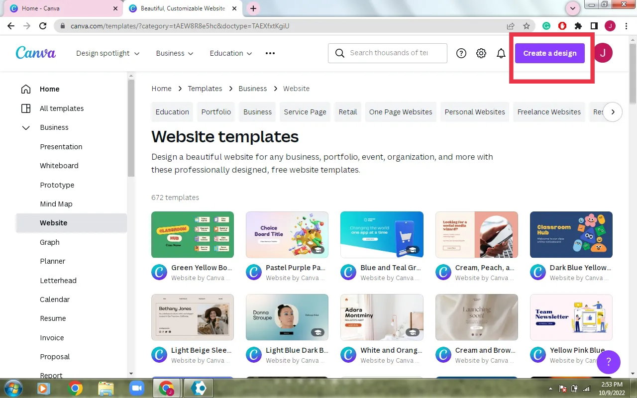Open the Help question mark icon in header
Screen dimensions: 637x398
click(461, 53)
